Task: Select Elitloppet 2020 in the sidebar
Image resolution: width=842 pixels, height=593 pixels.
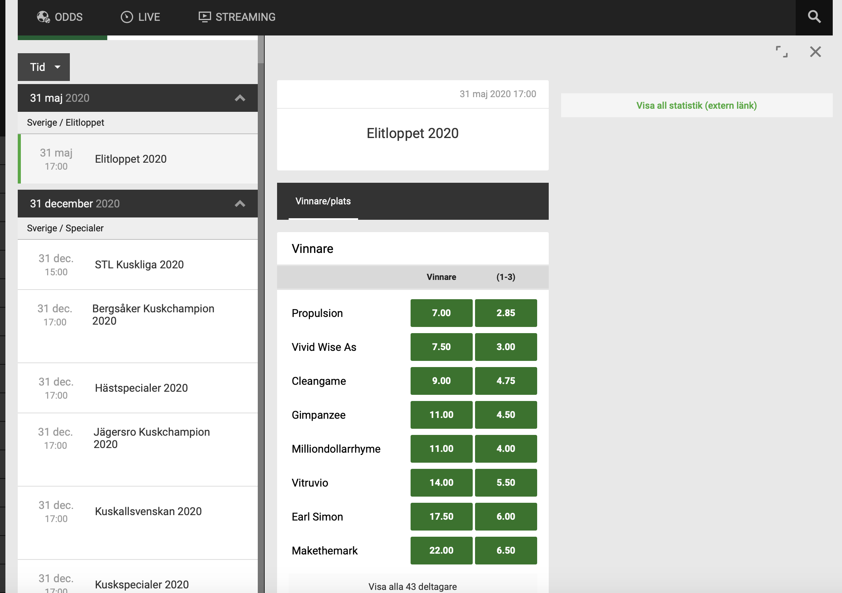Action: click(130, 159)
